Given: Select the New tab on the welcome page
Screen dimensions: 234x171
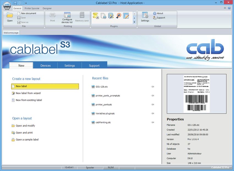Looking at the screenshot, I should coord(21,65).
